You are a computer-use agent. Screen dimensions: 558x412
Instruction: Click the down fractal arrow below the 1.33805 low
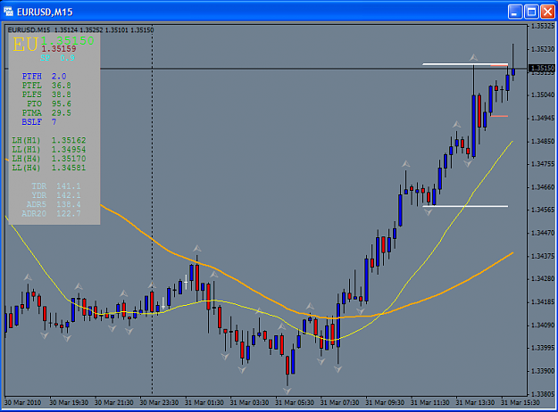pyautogui.click(x=287, y=391)
